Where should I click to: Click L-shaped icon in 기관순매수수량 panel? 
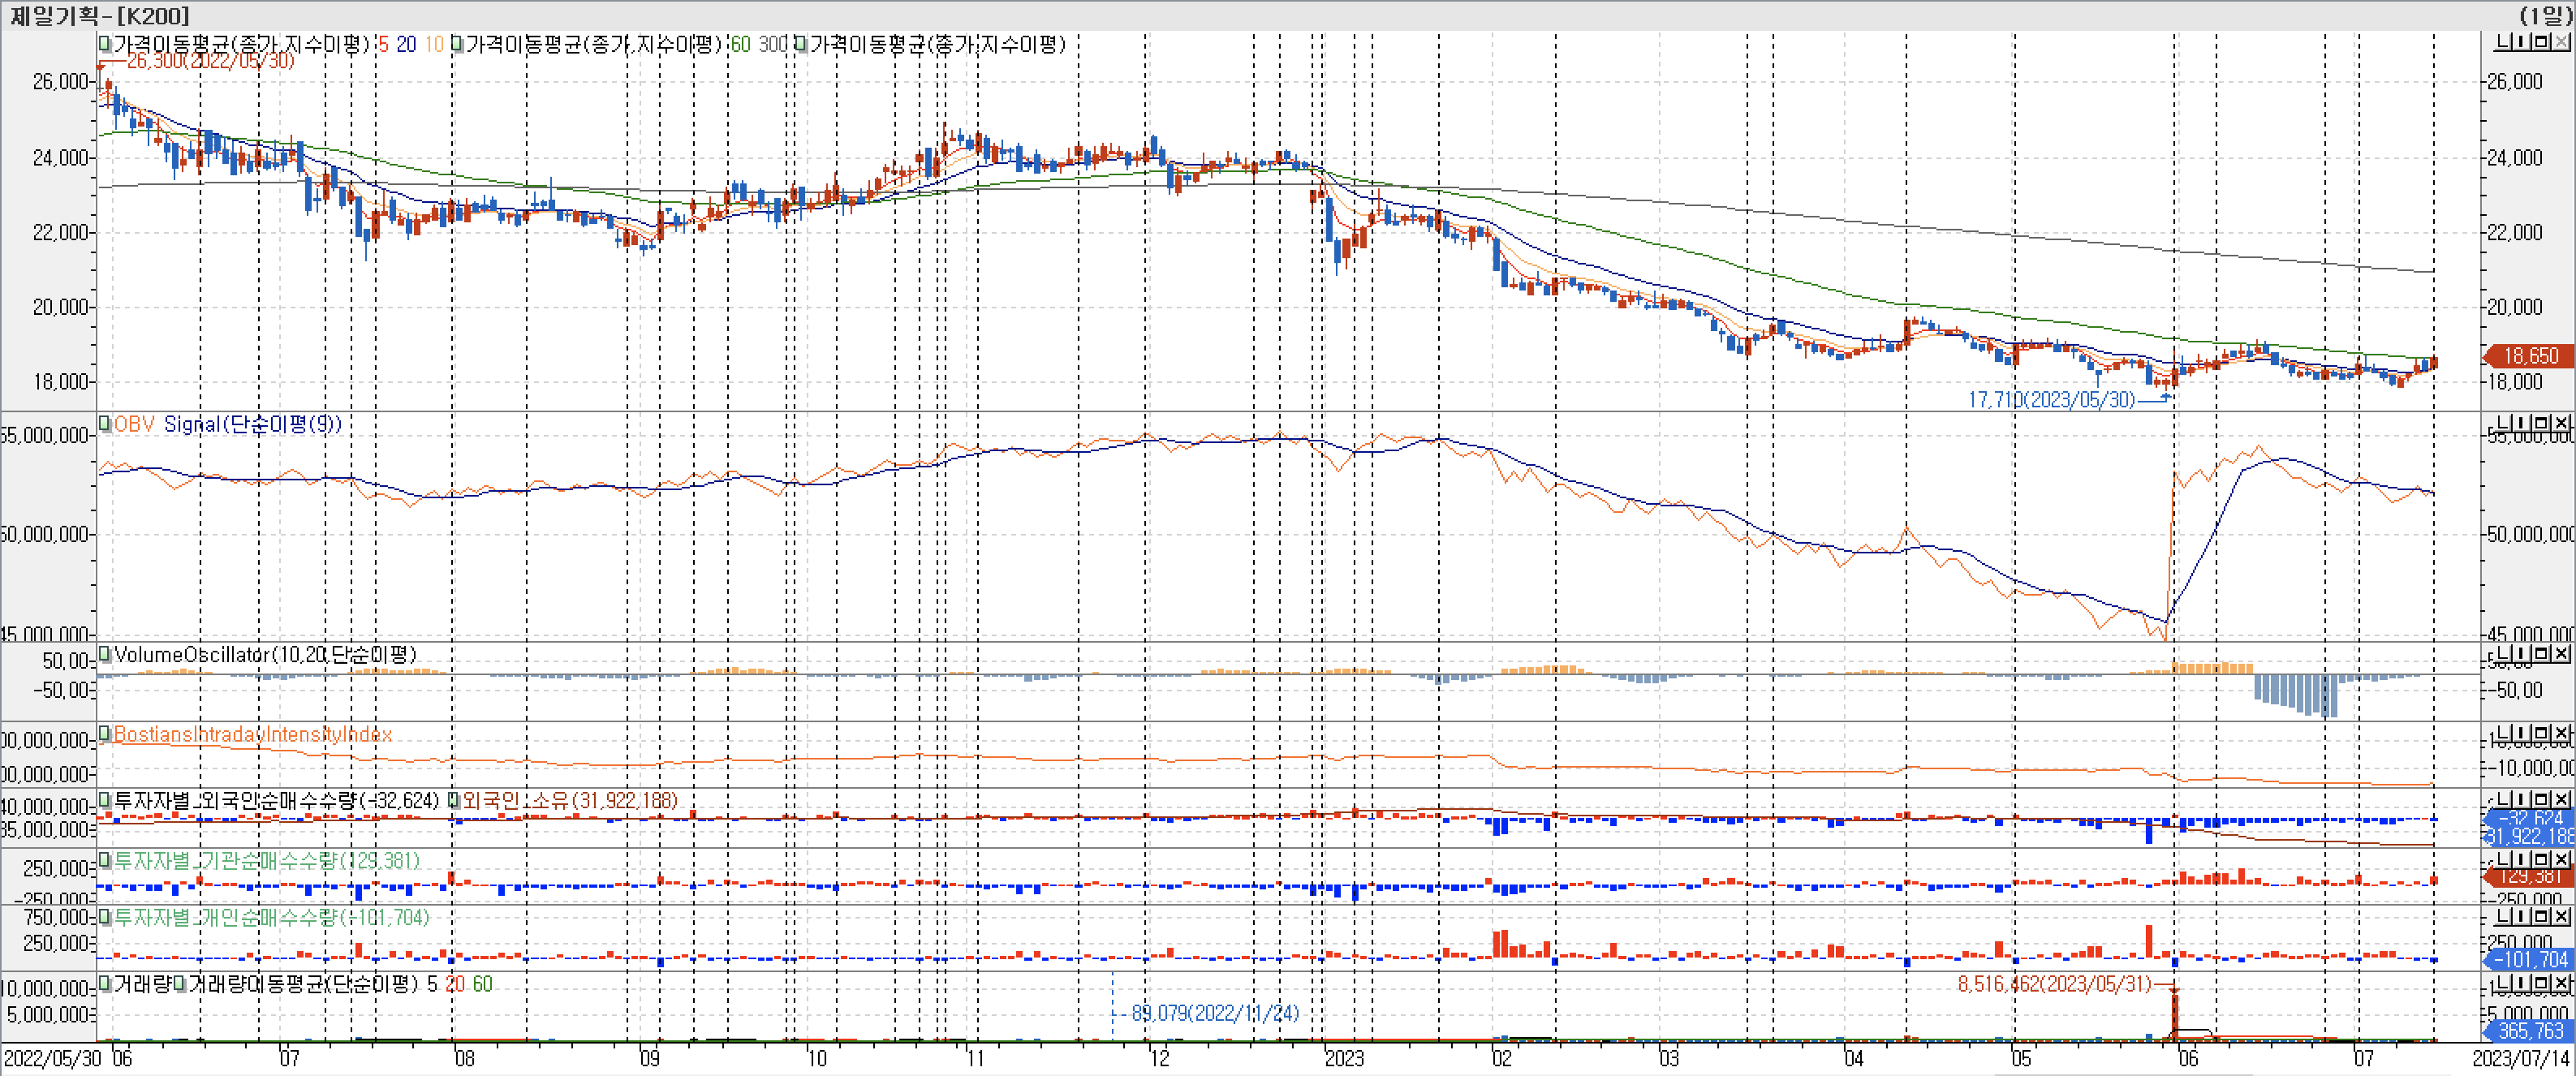coord(2502,860)
